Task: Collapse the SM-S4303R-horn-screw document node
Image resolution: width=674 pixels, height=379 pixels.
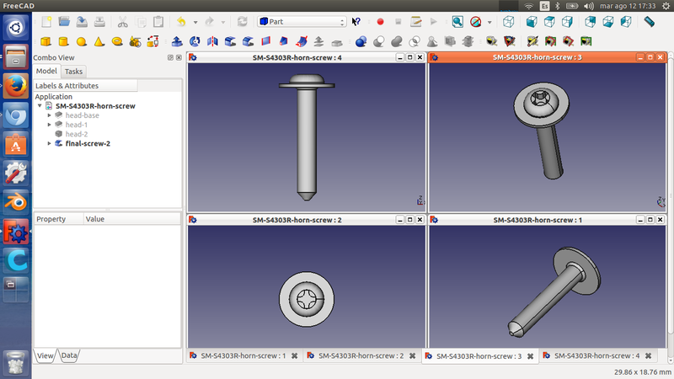Action: [40, 106]
